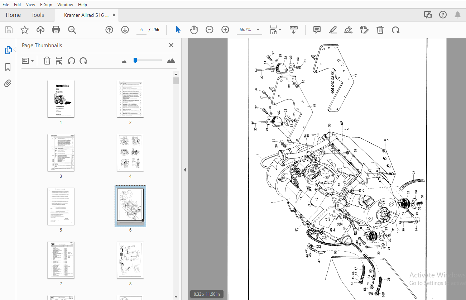Enlarge thumbnail size with large mountain icon
Viewport: 466px width, 300px height.
click(x=171, y=61)
